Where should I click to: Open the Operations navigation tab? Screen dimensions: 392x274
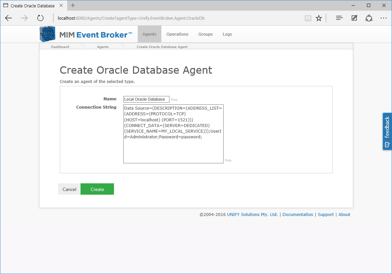pyautogui.click(x=177, y=34)
